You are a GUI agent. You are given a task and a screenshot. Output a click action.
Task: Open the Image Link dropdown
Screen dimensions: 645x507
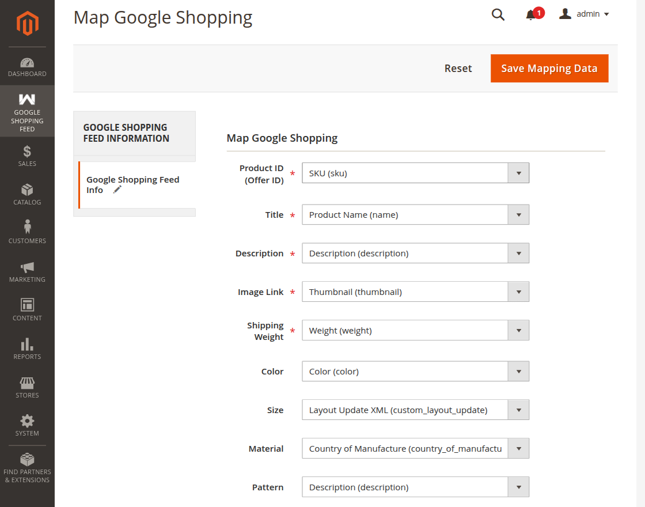415,292
